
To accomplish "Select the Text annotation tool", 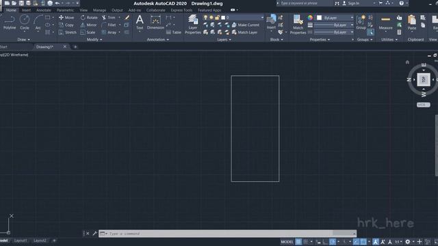I will tap(140, 23).
